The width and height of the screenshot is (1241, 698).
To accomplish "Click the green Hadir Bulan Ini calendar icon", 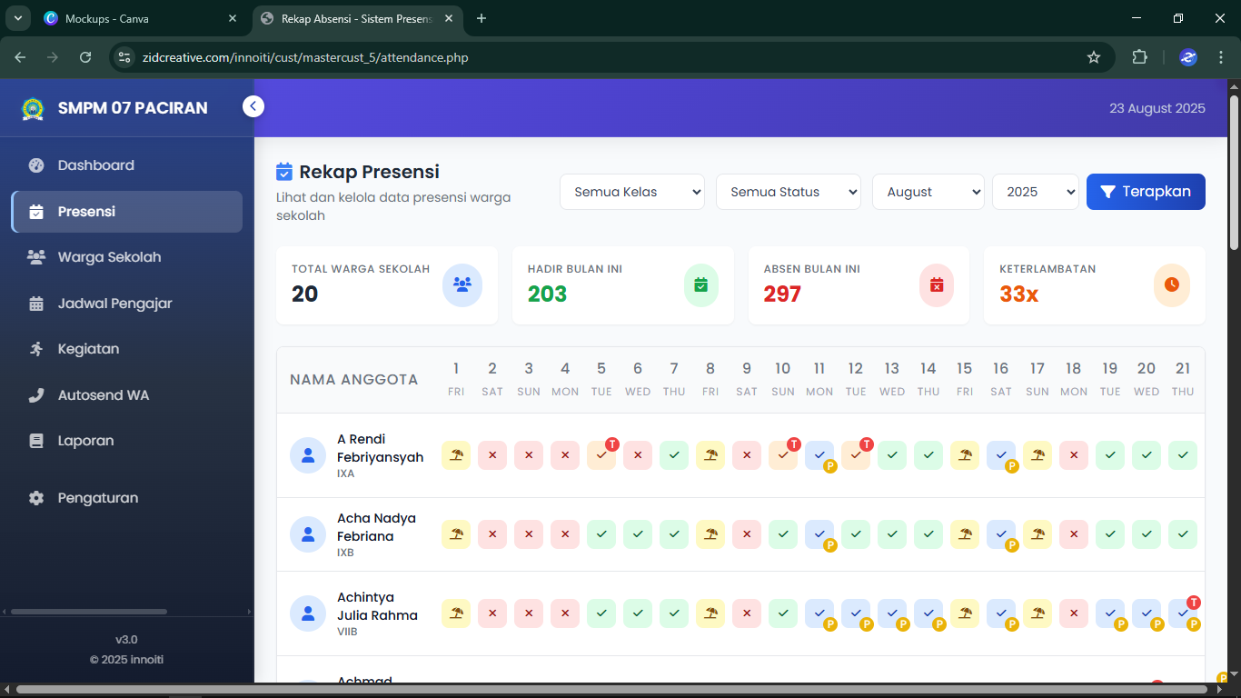I will (x=700, y=284).
